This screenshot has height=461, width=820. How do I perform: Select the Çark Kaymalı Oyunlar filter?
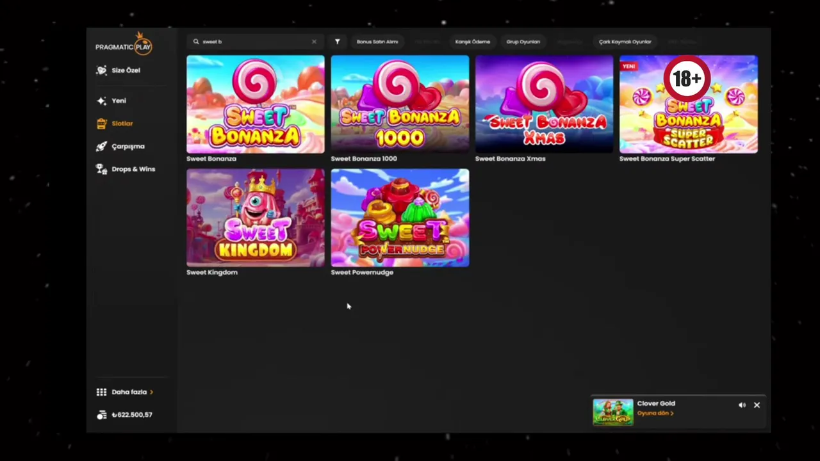(625, 42)
